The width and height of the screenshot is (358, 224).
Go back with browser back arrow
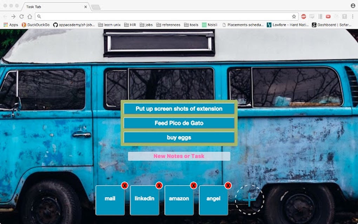5,17
